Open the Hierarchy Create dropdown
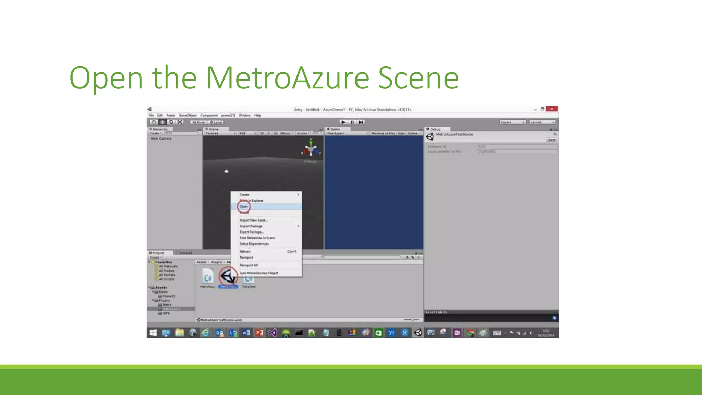 point(155,133)
